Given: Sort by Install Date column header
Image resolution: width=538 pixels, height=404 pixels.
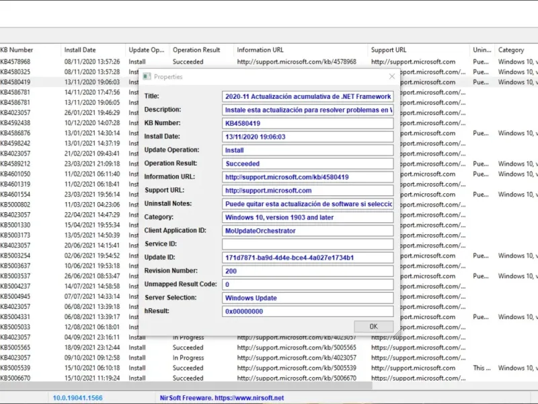Looking at the screenshot, I should [93, 50].
